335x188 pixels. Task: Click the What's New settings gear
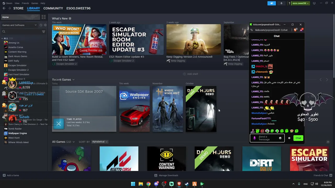[70, 19]
